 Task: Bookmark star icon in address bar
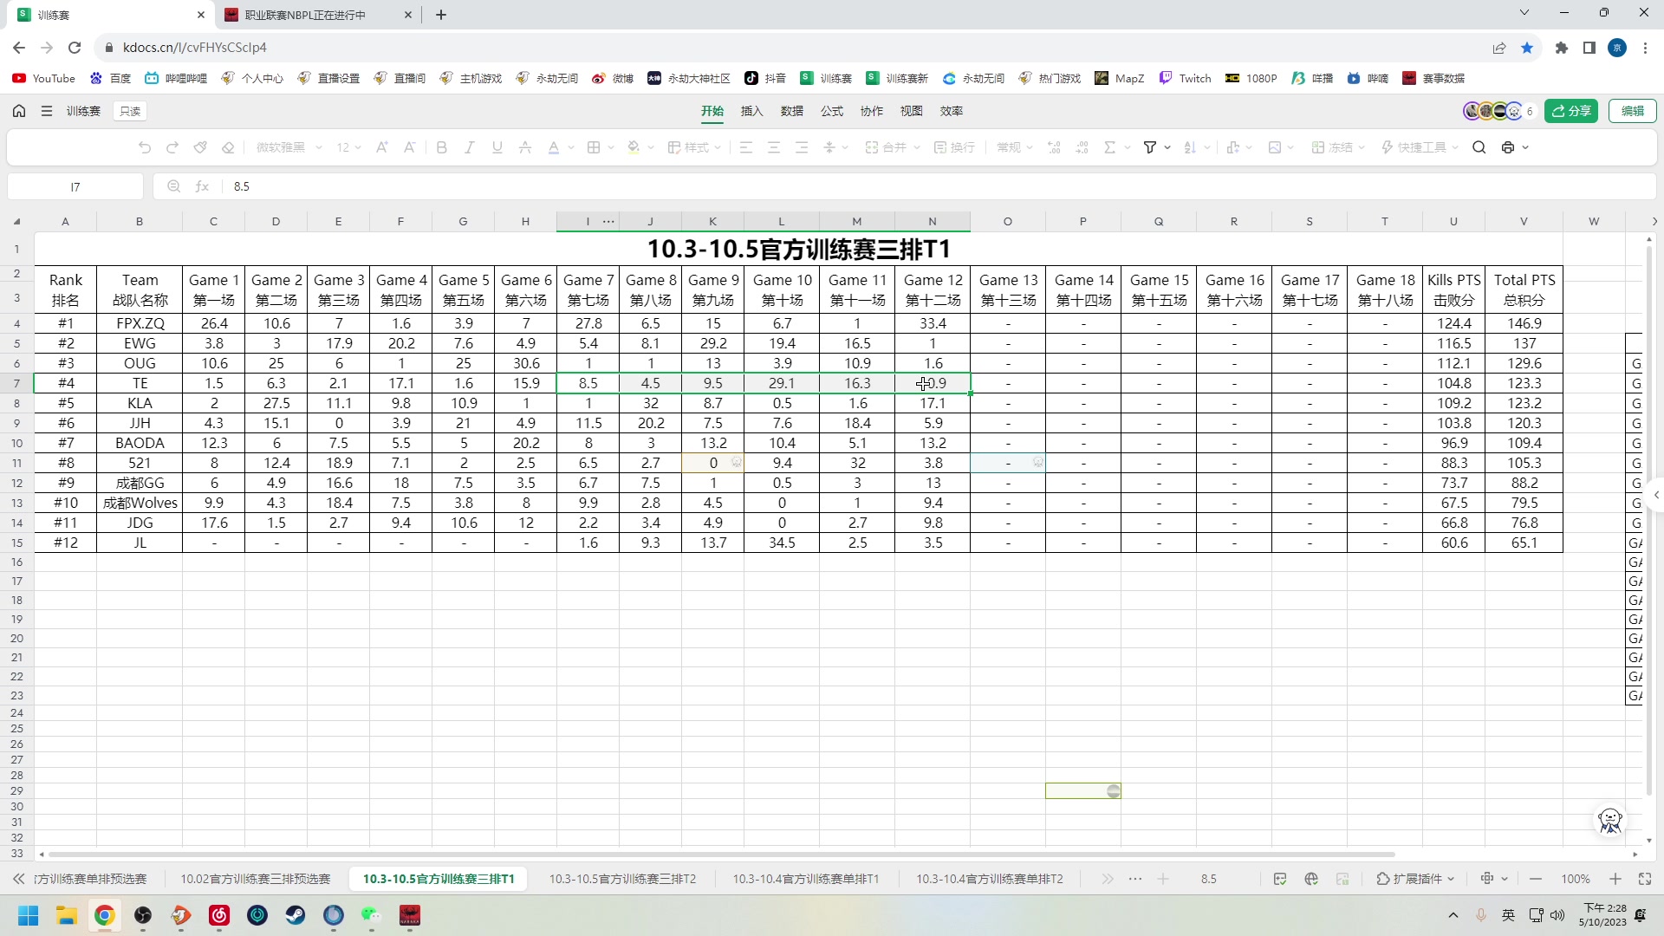1527,48
